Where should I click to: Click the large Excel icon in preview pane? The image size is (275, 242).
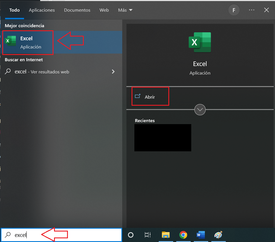[200, 42]
